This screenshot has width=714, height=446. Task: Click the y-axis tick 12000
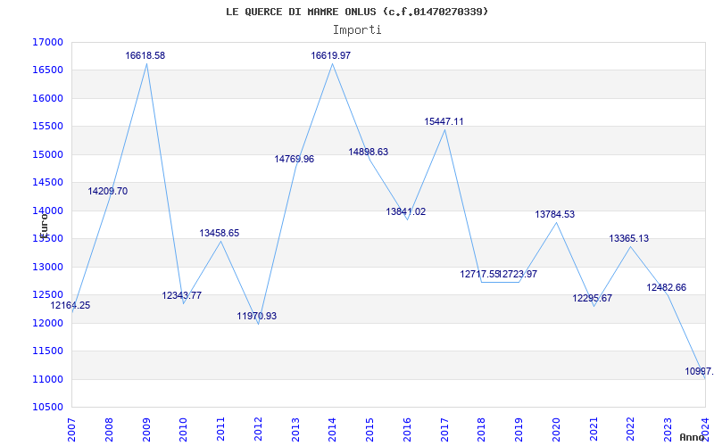47,323
